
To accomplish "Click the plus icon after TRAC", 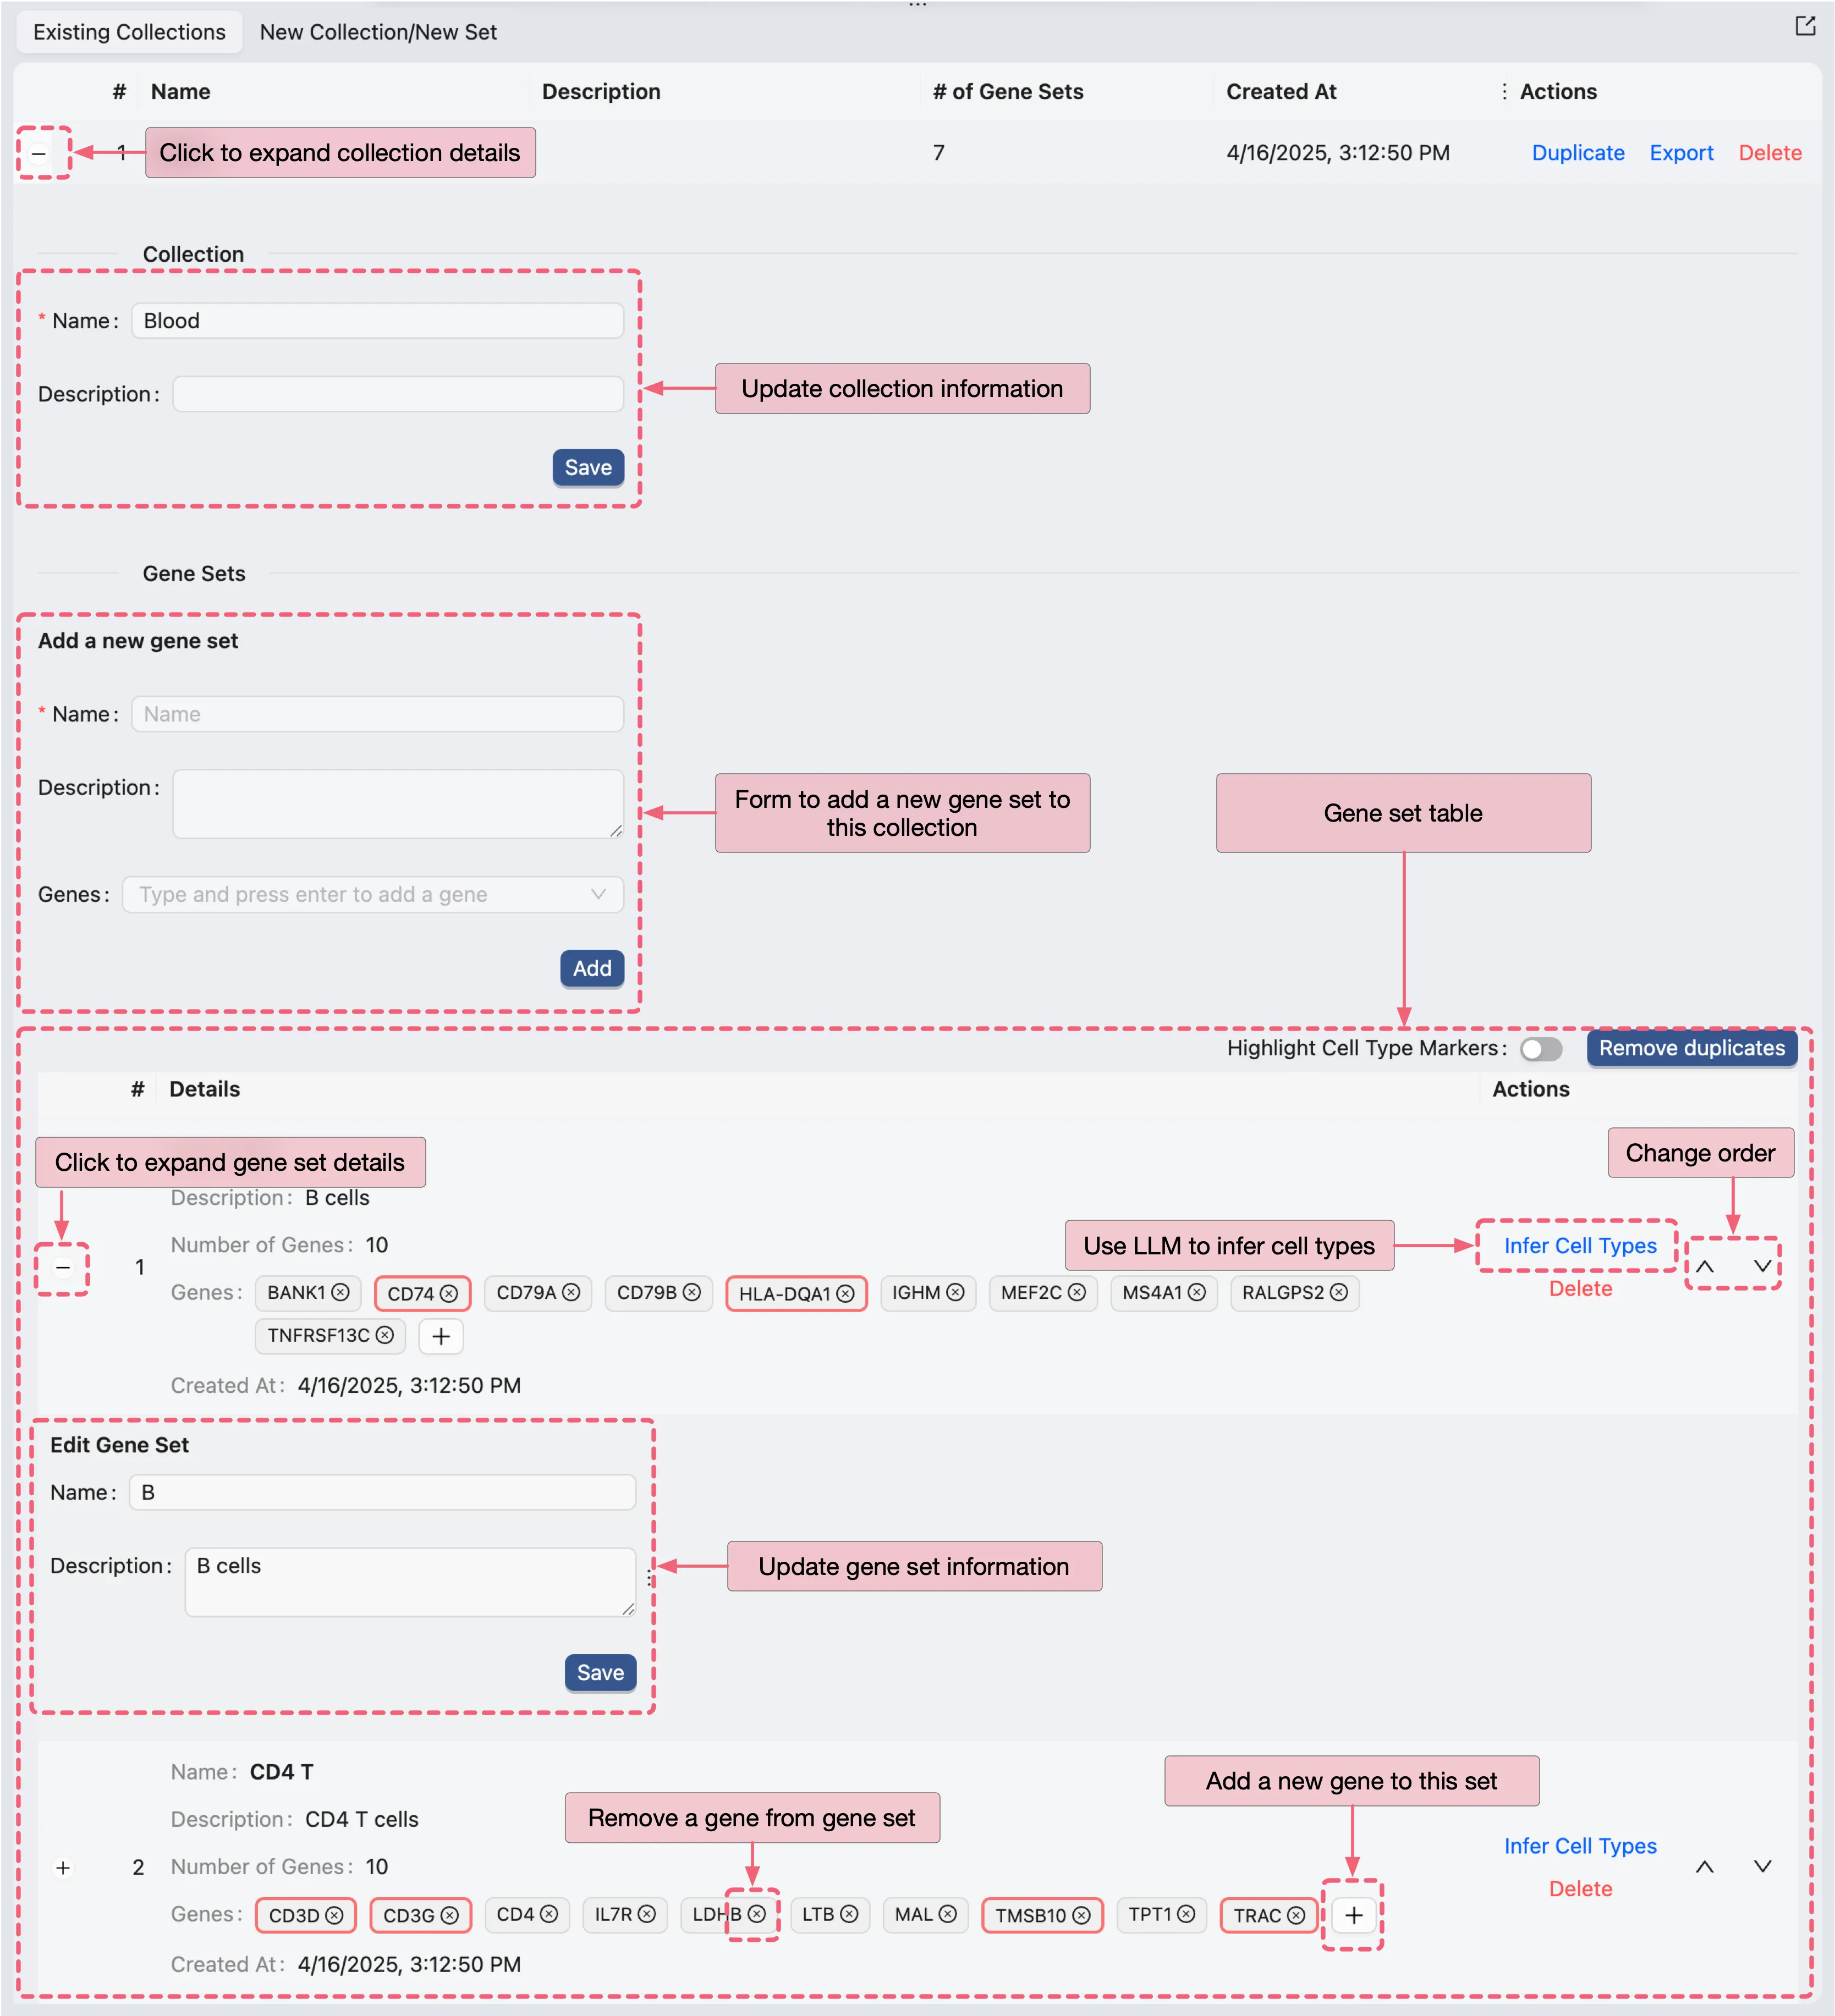I will [x=1353, y=1914].
